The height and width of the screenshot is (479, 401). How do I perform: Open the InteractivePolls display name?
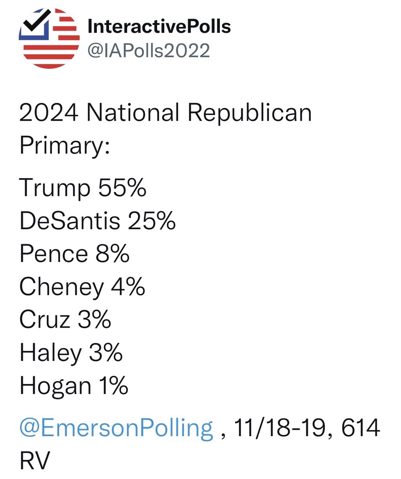point(159,26)
